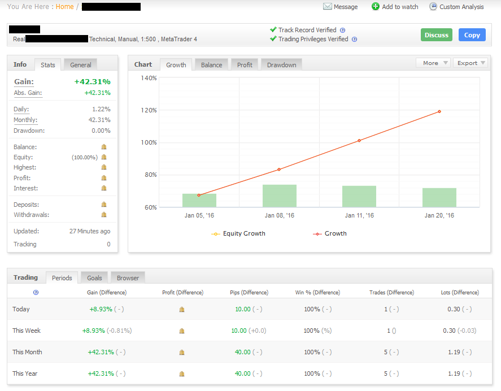Click help icon beside Track Record Verified
Viewport: 501px width, 391px height.
click(x=342, y=31)
